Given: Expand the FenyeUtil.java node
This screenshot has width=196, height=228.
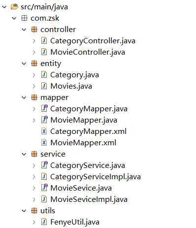Looking at the screenshot, I should coord(34,222).
